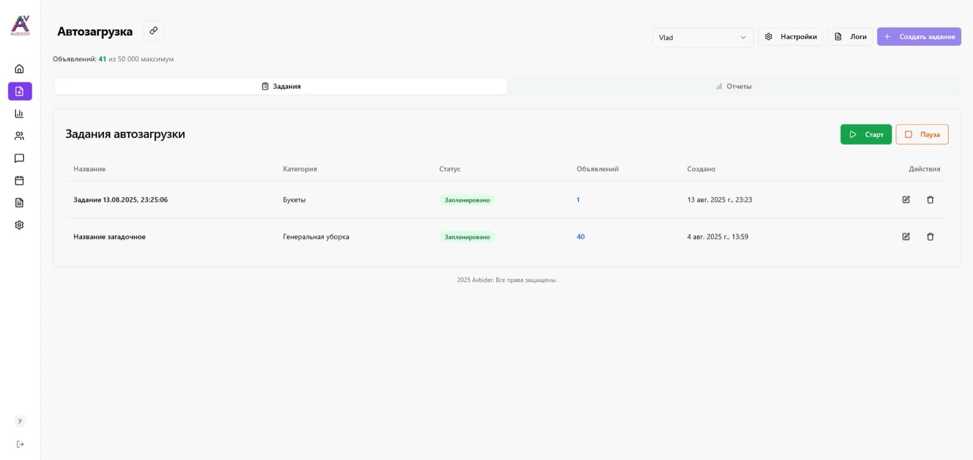The image size is (973, 460).
Task: Open the Логи button
Action: coord(850,36)
